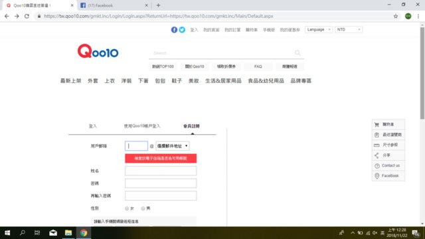
Task: Click the browser address bar URL
Action: (x=159, y=16)
